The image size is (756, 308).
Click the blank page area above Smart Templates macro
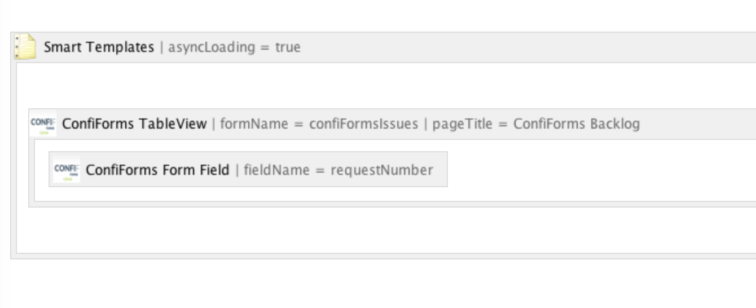(x=378, y=15)
